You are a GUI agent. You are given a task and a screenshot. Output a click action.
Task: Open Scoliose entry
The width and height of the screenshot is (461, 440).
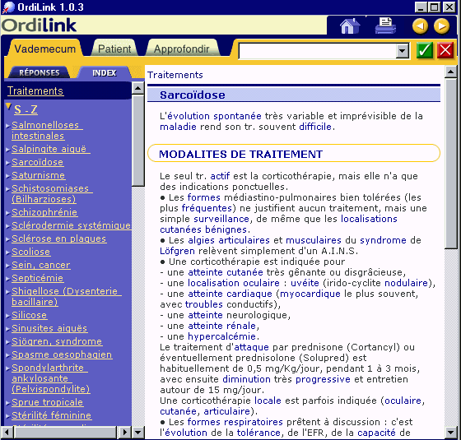pyautogui.click(x=31, y=252)
